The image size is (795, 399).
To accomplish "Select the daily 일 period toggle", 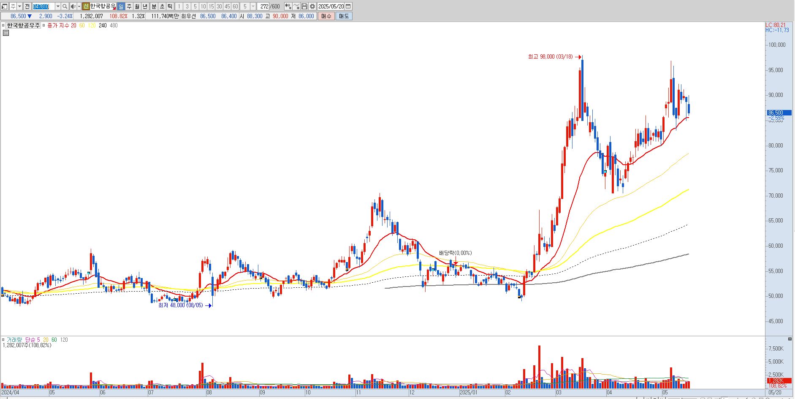I will [121, 6].
